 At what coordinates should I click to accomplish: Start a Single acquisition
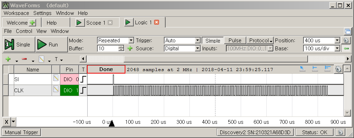tap(19, 45)
